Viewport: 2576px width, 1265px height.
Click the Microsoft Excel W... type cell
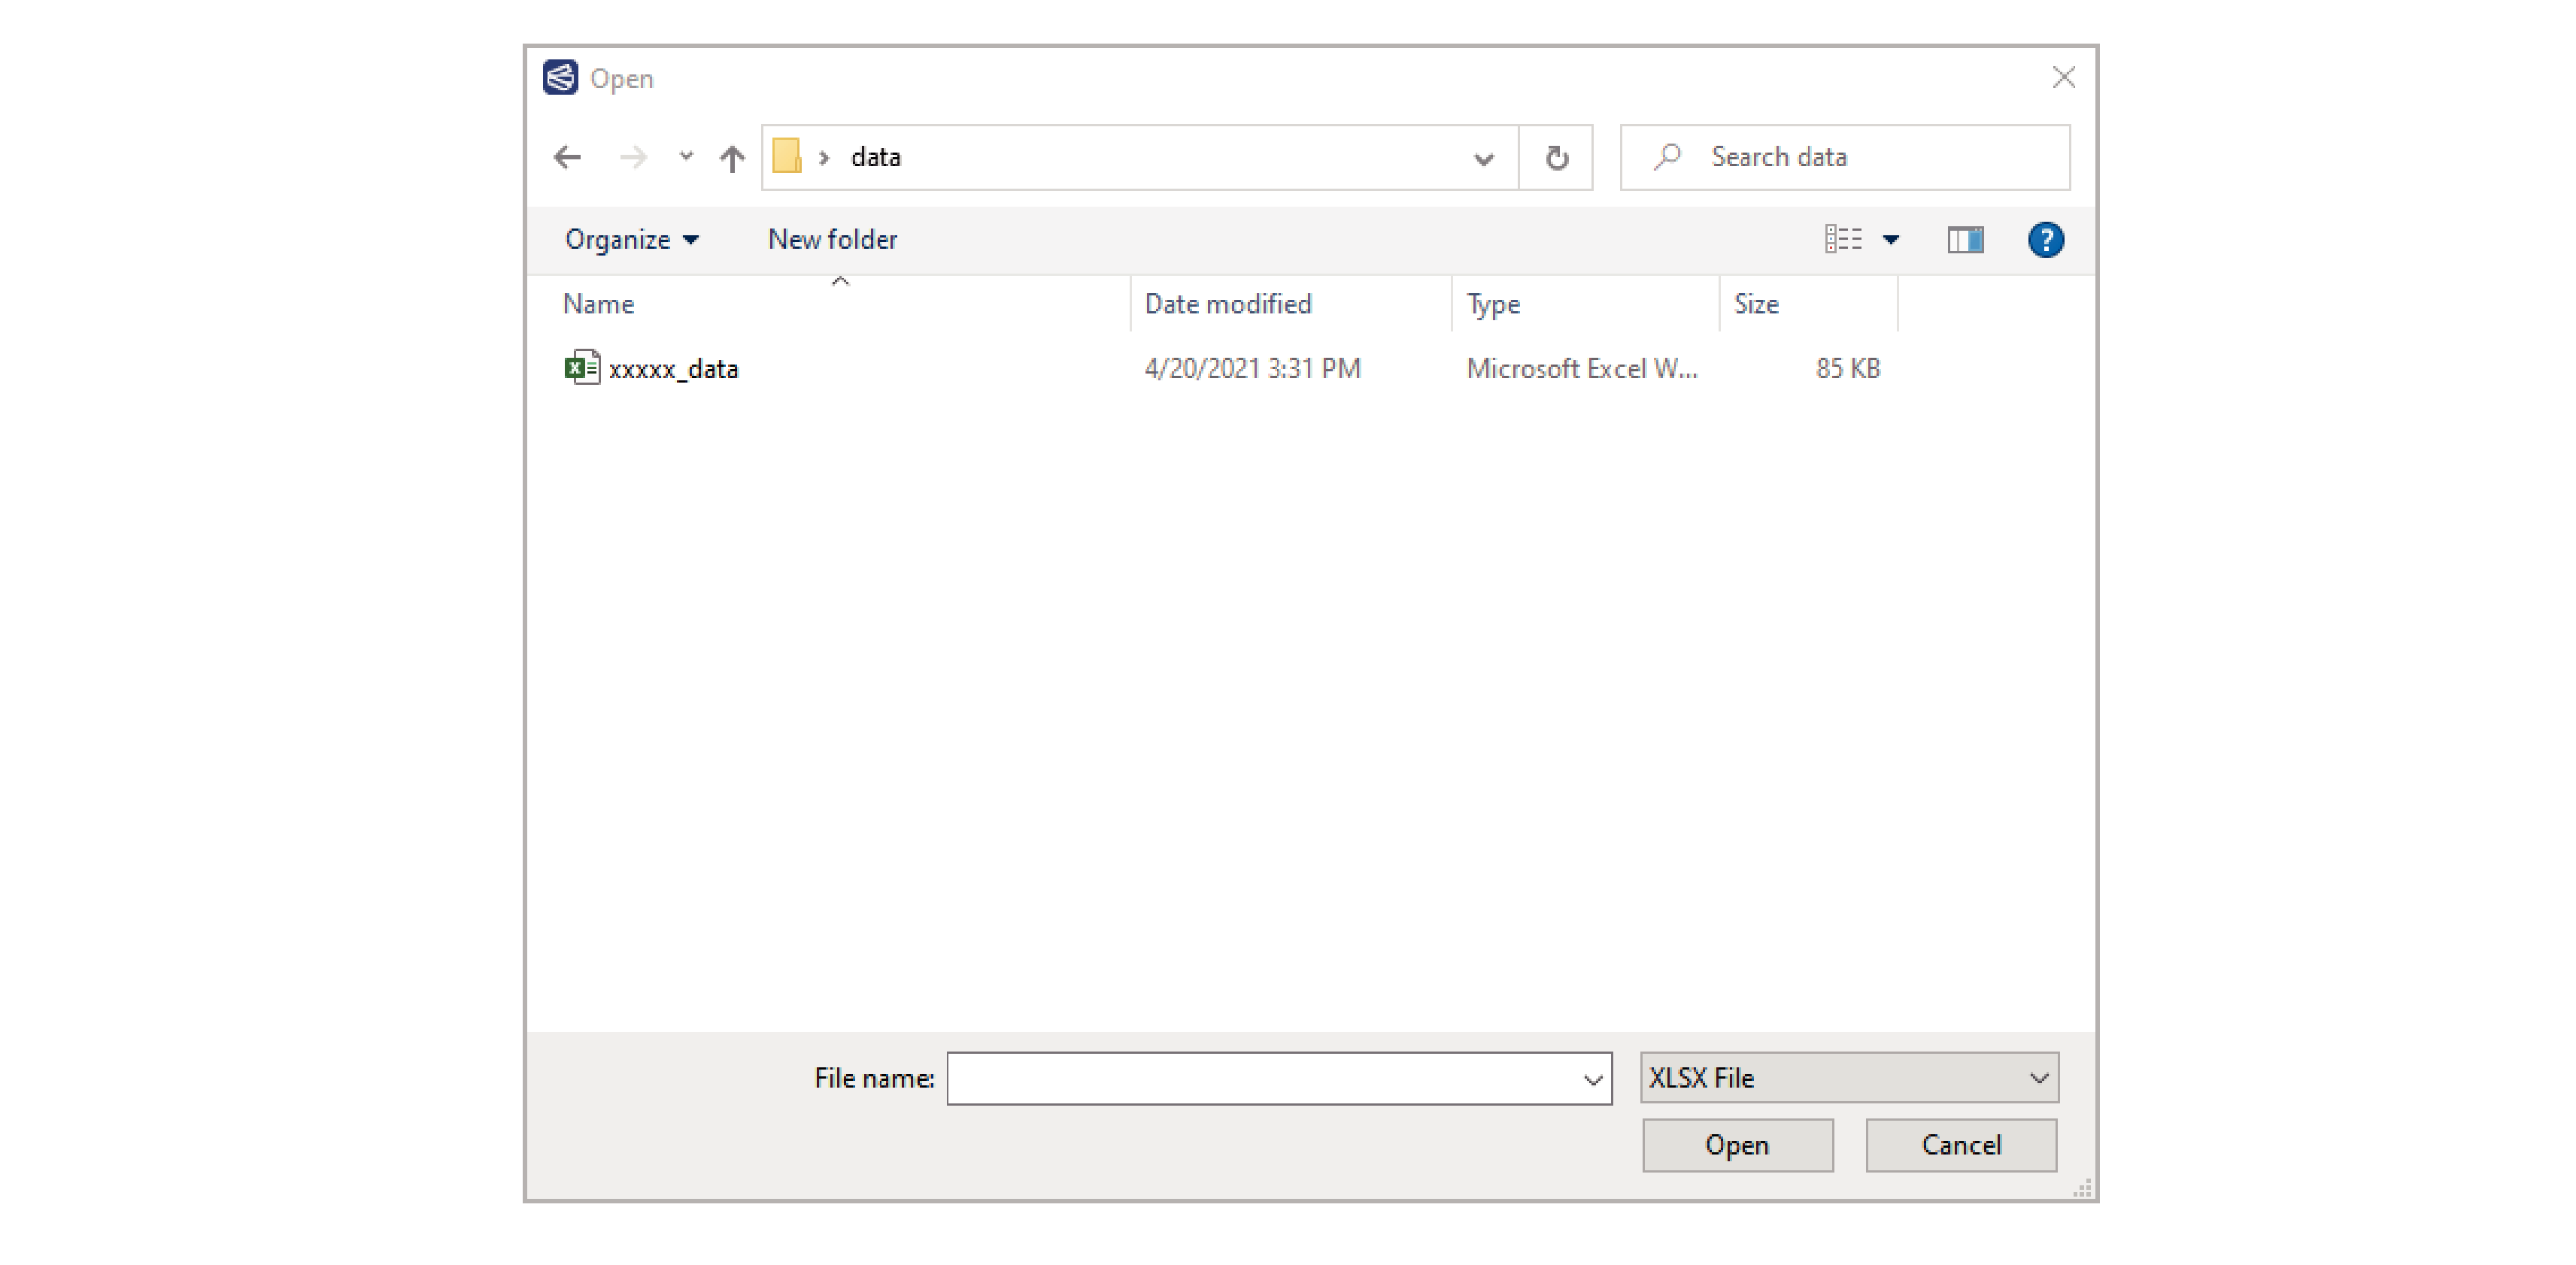pos(1582,369)
